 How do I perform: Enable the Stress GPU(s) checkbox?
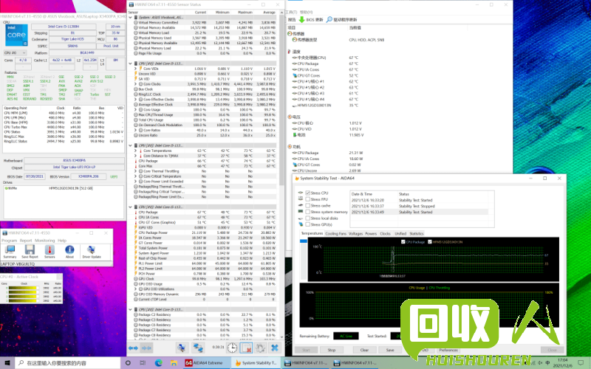308,224
